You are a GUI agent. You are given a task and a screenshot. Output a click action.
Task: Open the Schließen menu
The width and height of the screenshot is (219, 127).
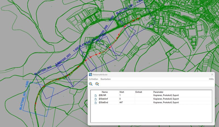93,79
